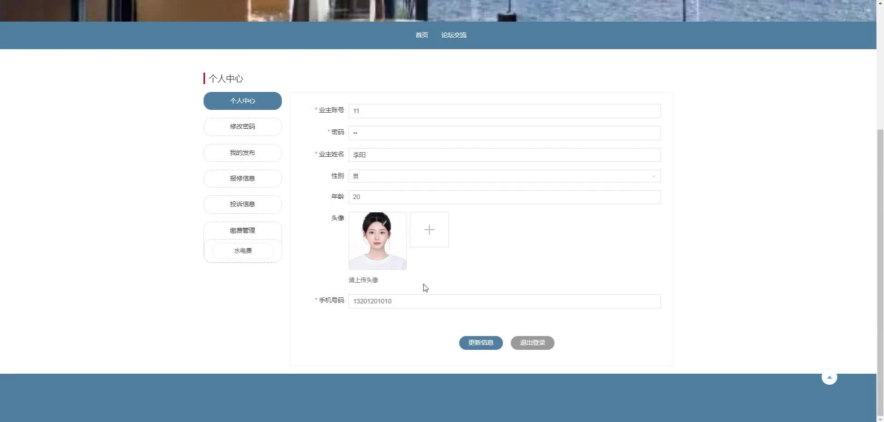Screen dimensions: 884x422
Task: Expand 缴费管理 in the sidebar
Action: click(x=243, y=230)
